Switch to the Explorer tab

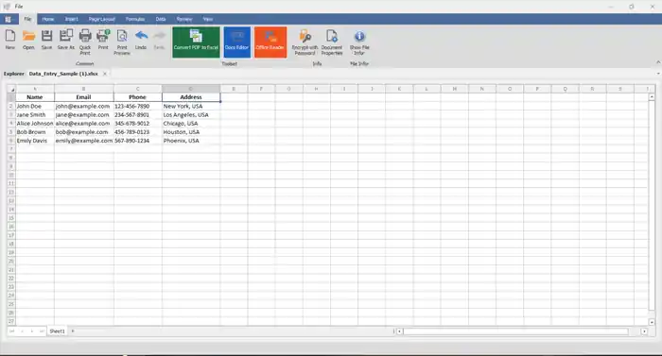[x=14, y=74]
